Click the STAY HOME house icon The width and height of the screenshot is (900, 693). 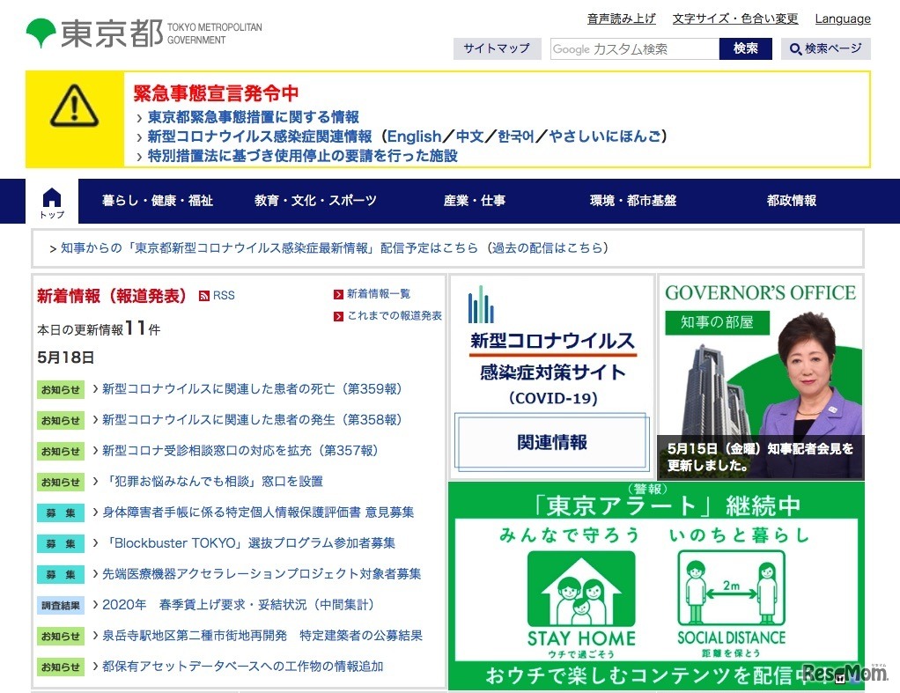coord(581,589)
